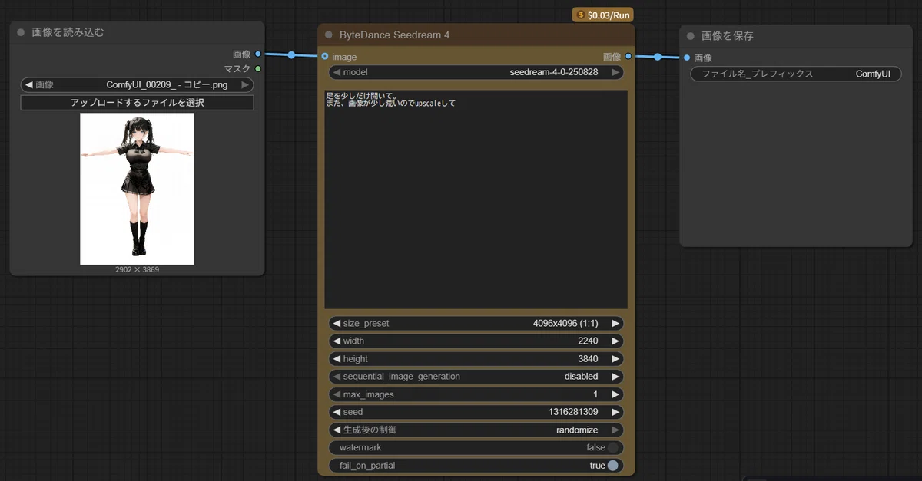Choose next size_preset with right arrow
The width and height of the screenshot is (922, 481).
pyautogui.click(x=615, y=324)
